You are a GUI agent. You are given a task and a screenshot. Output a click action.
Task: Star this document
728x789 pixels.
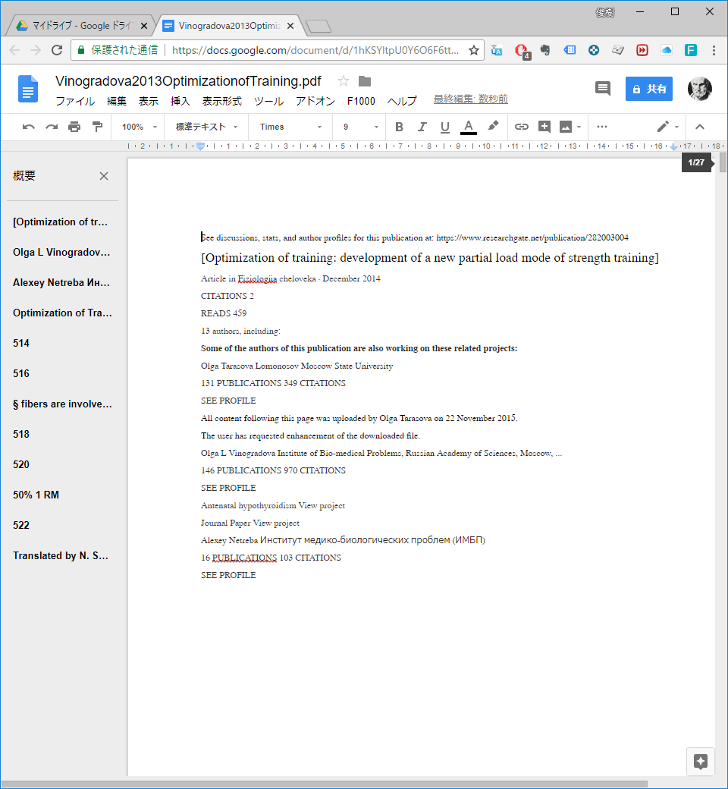coord(344,81)
